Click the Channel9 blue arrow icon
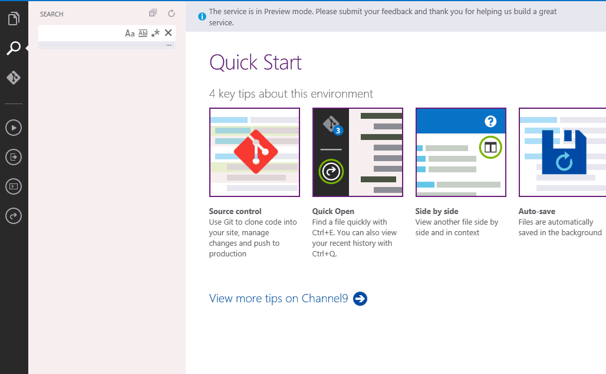The image size is (606, 374). 360,299
